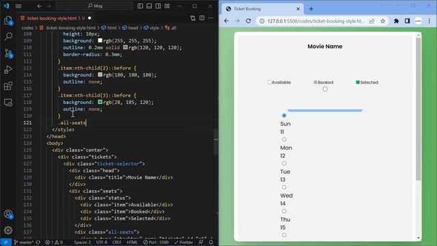437x246 pixels.
Task: Change language mode HTML in the status bar
Action: coord(132,243)
